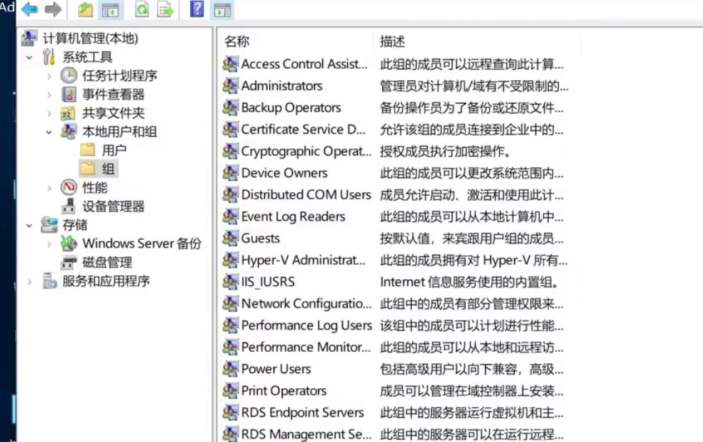703x442 pixels.
Task: Click the blue Back arrow toolbar icon
Action: click(x=30, y=9)
